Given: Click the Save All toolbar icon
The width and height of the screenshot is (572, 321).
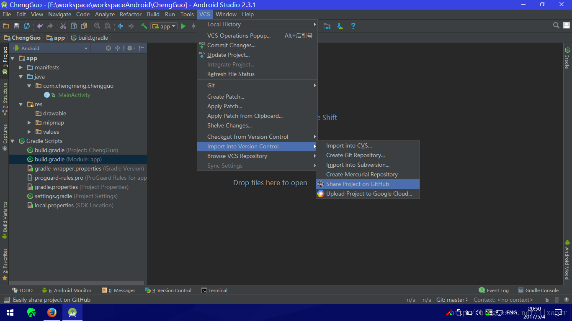Looking at the screenshot, I should pos(16,26).
